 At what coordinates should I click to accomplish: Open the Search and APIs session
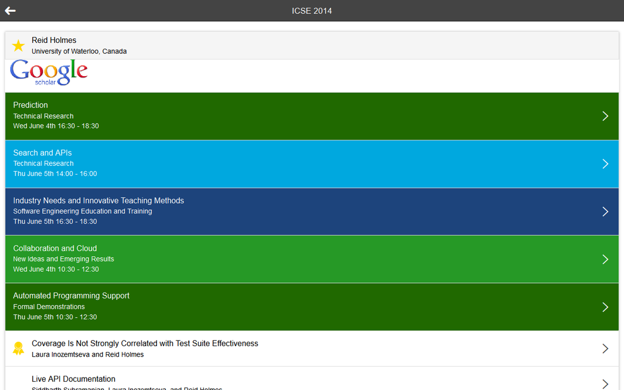[42, 153]
